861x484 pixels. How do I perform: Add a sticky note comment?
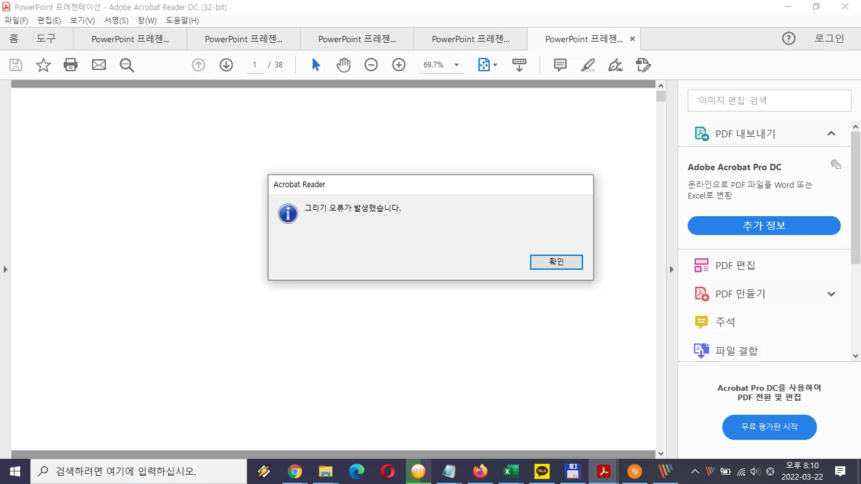point(560,65)
